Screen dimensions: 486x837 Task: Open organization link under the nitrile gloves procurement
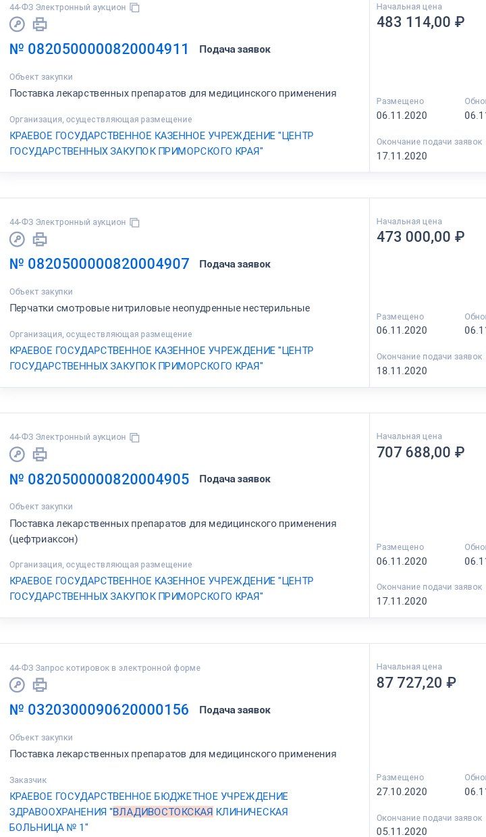point(161,358)
